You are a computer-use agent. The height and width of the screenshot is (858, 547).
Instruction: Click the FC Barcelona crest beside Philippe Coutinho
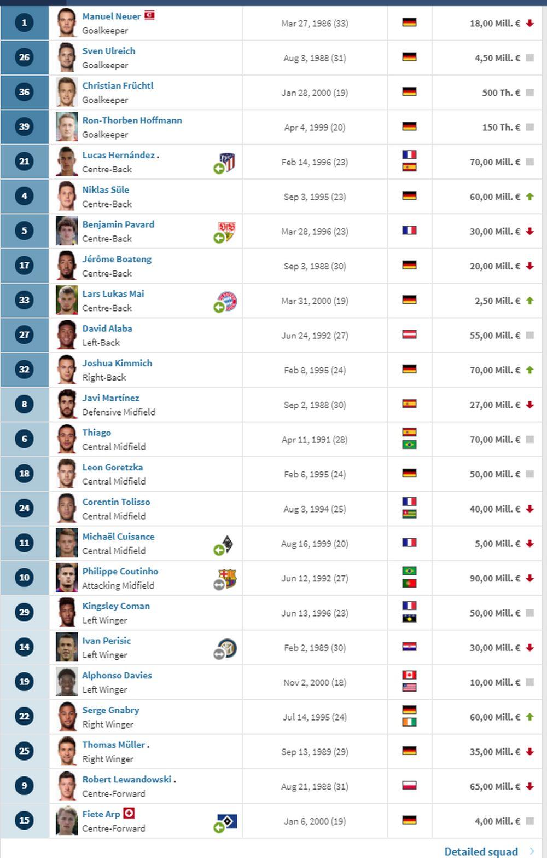pyautogui.click(x=227, y=578)
